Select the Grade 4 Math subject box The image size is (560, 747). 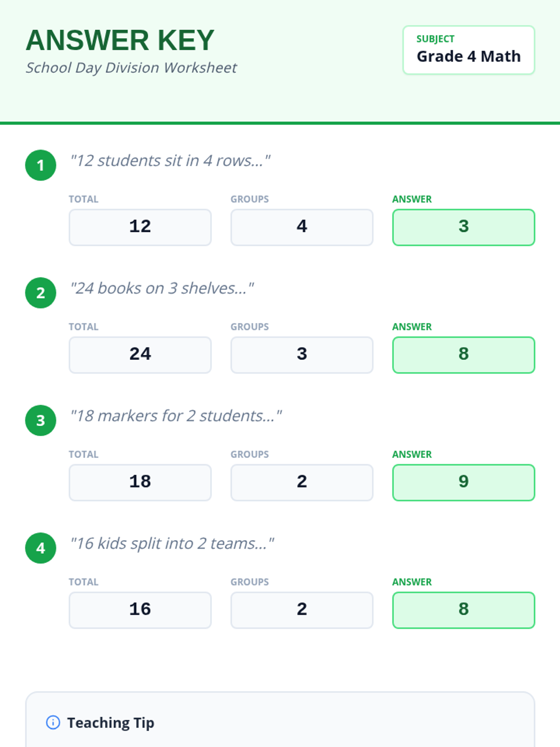tap(469, 50)
